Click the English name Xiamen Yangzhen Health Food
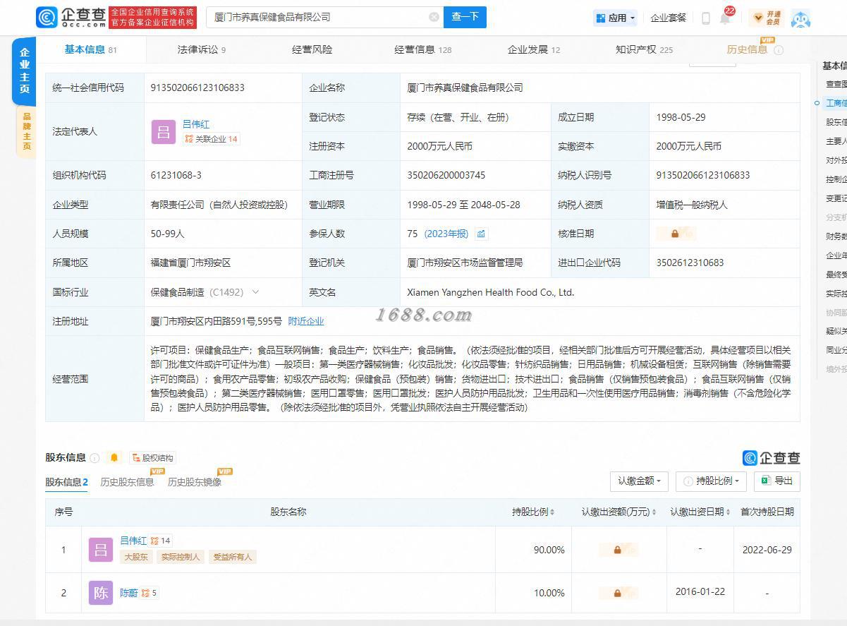Viewport: 847px width, 626px height. coord(491,292)
